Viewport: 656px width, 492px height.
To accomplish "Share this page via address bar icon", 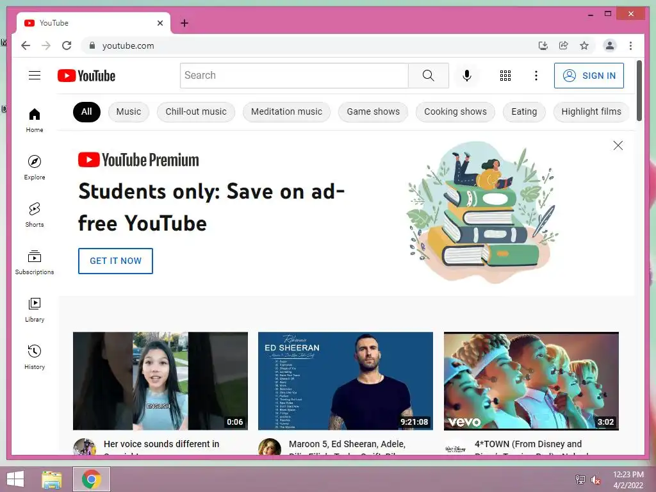I will [564, 45].
